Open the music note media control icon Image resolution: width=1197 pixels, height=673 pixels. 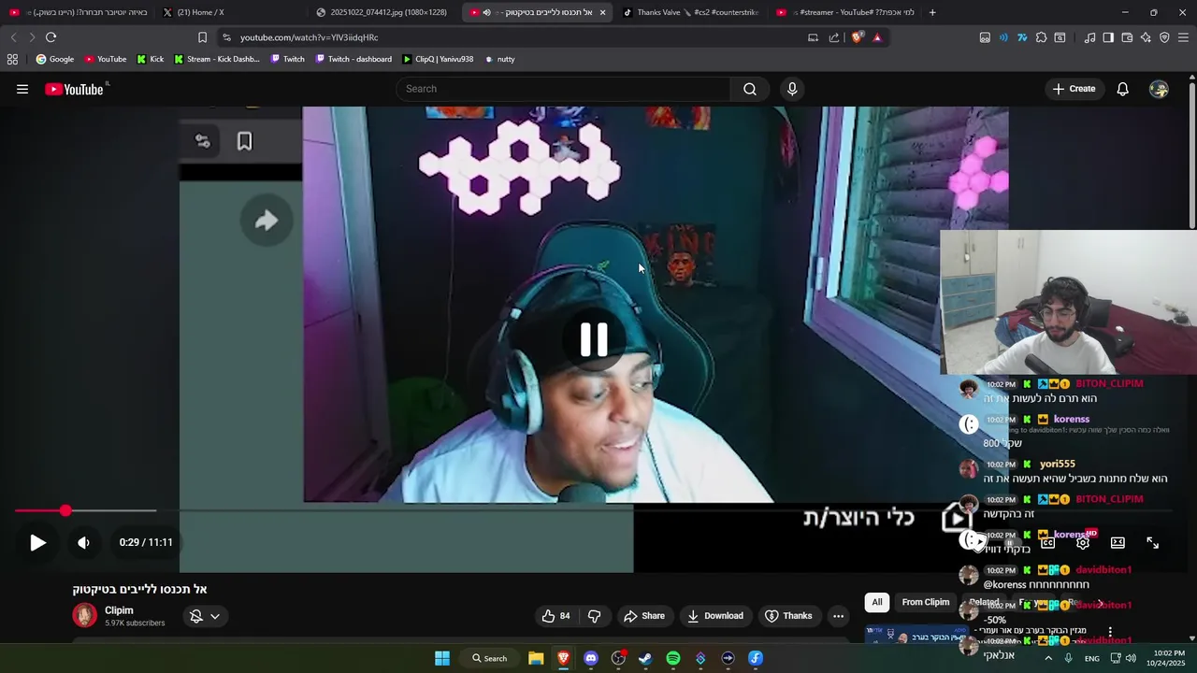[x=1089, y=37]
